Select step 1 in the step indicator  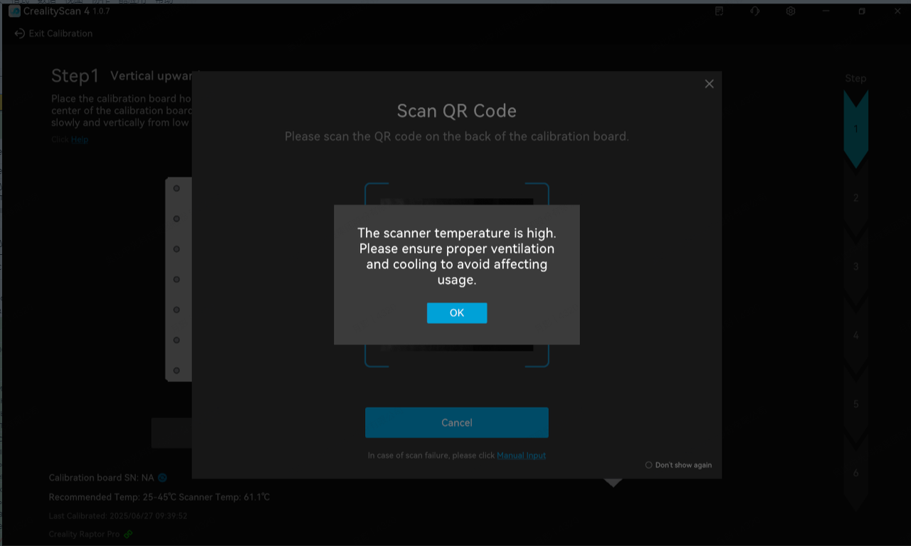[x=856, y=130]
